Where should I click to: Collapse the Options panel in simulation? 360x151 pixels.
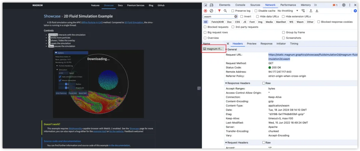pos(56,53)
